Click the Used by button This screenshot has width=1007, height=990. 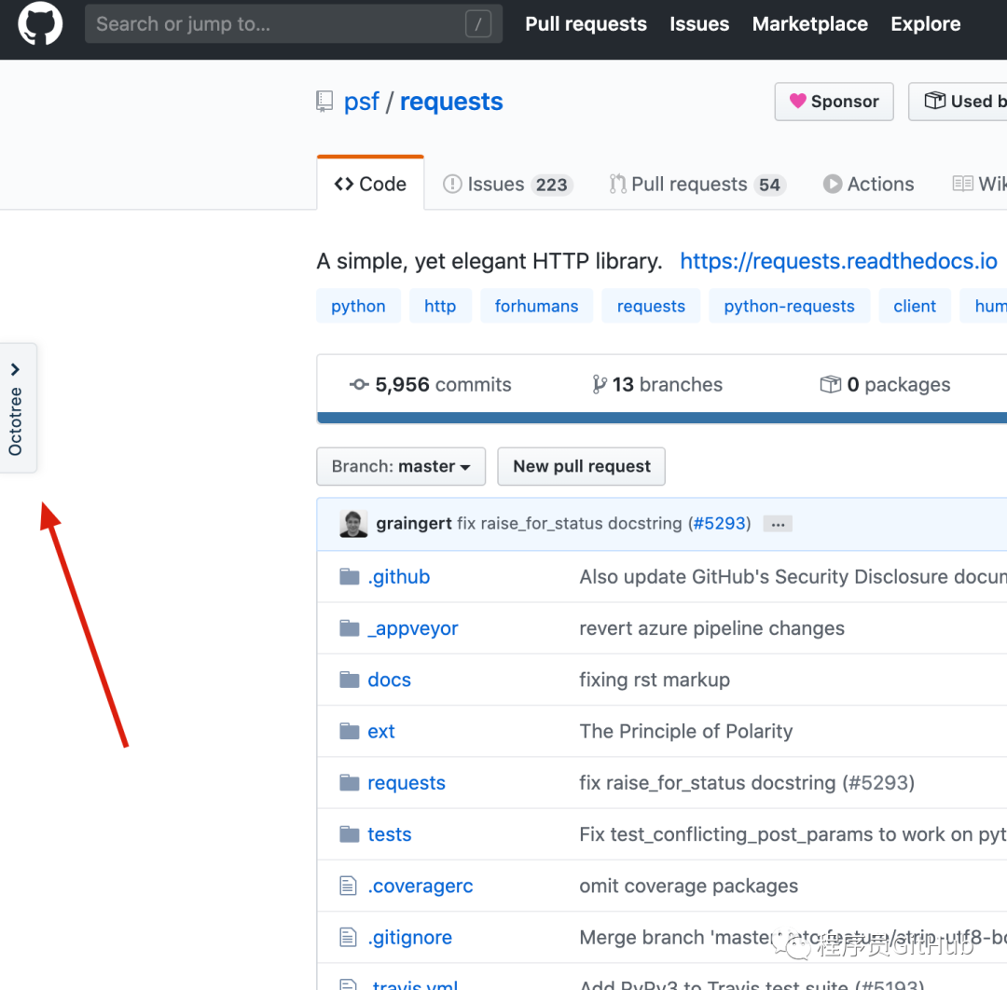pyautogui.click(x=958, y=102)
